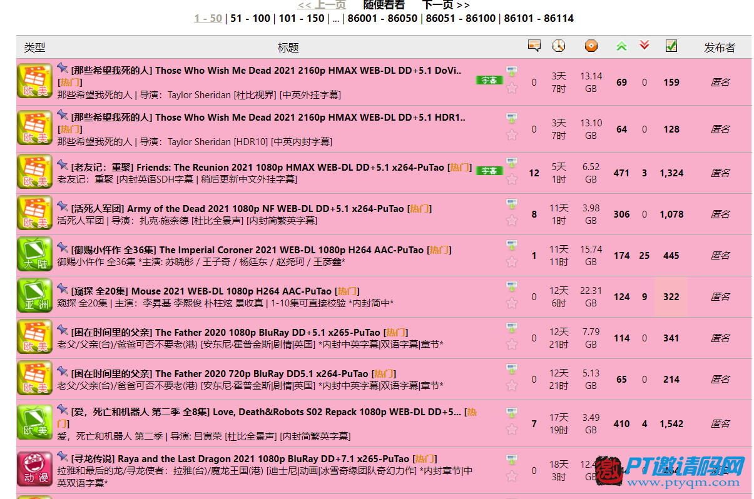
Task: Sort by the comments column icon
Action: point(534,46)
